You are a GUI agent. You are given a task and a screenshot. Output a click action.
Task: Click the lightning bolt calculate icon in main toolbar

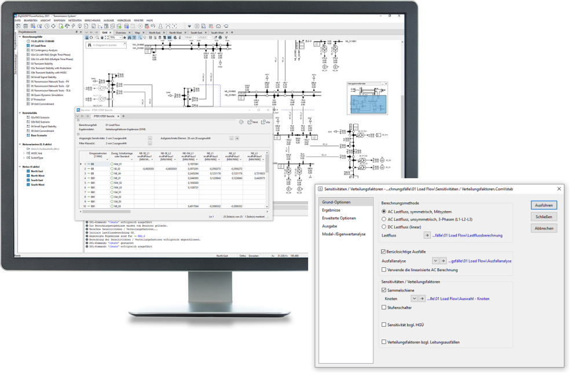[73, 26]
